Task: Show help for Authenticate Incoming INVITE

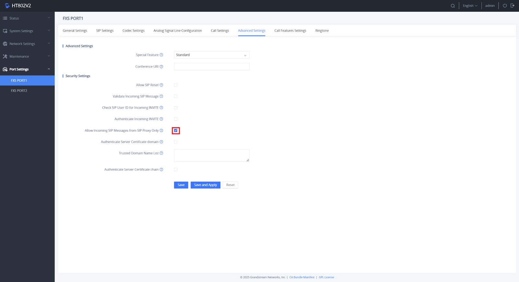Action: 161,119
